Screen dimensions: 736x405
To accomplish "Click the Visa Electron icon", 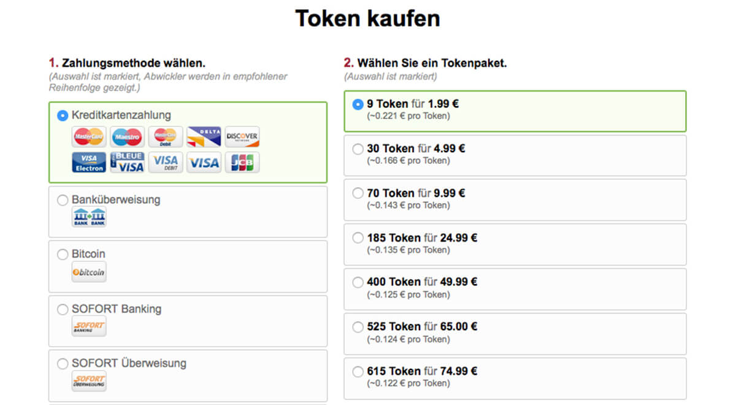I will 89,162.
